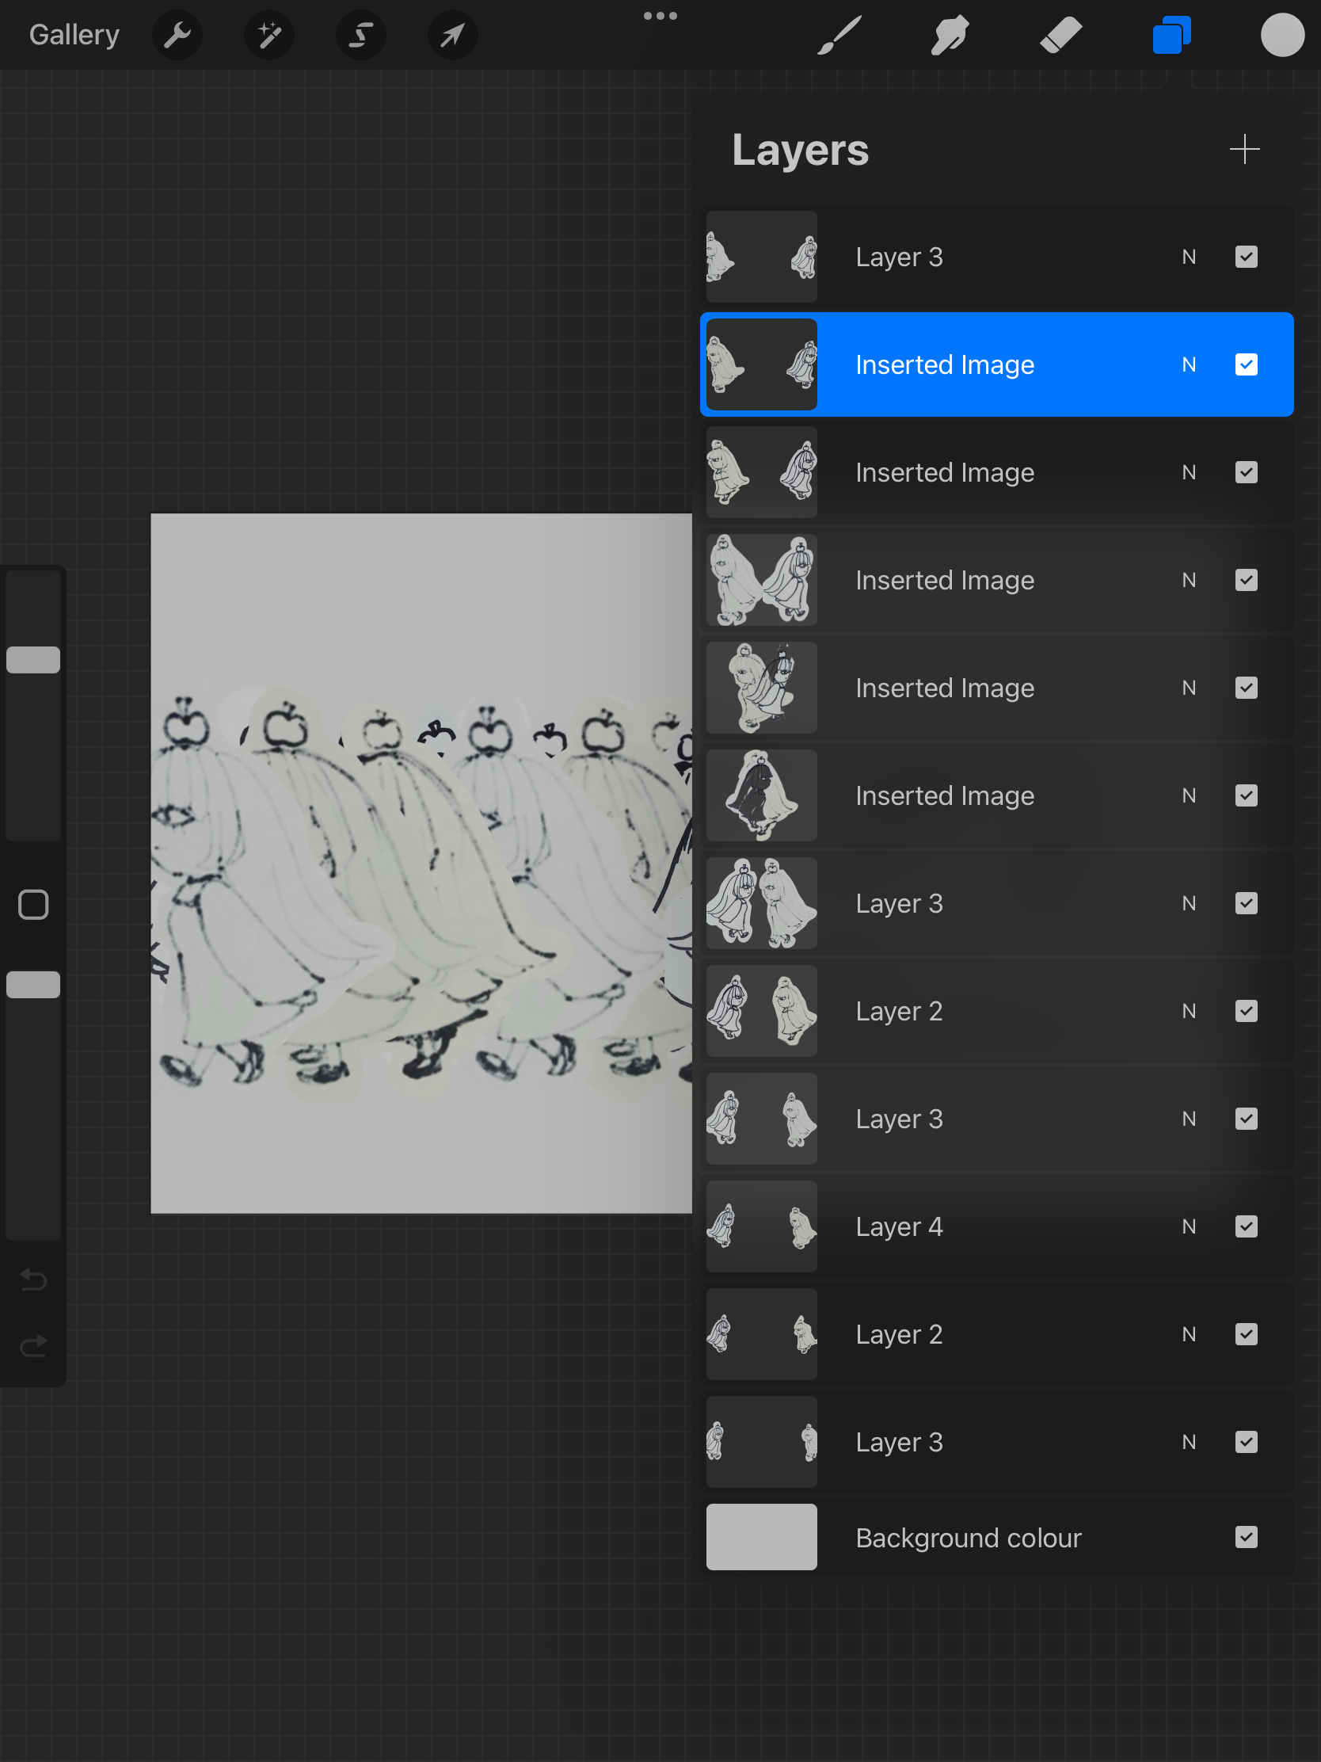Open blend mode N of Layer 3 below last Inserted Image
Viewport: 1321px width, 1762px height.
pos(1189,903)
